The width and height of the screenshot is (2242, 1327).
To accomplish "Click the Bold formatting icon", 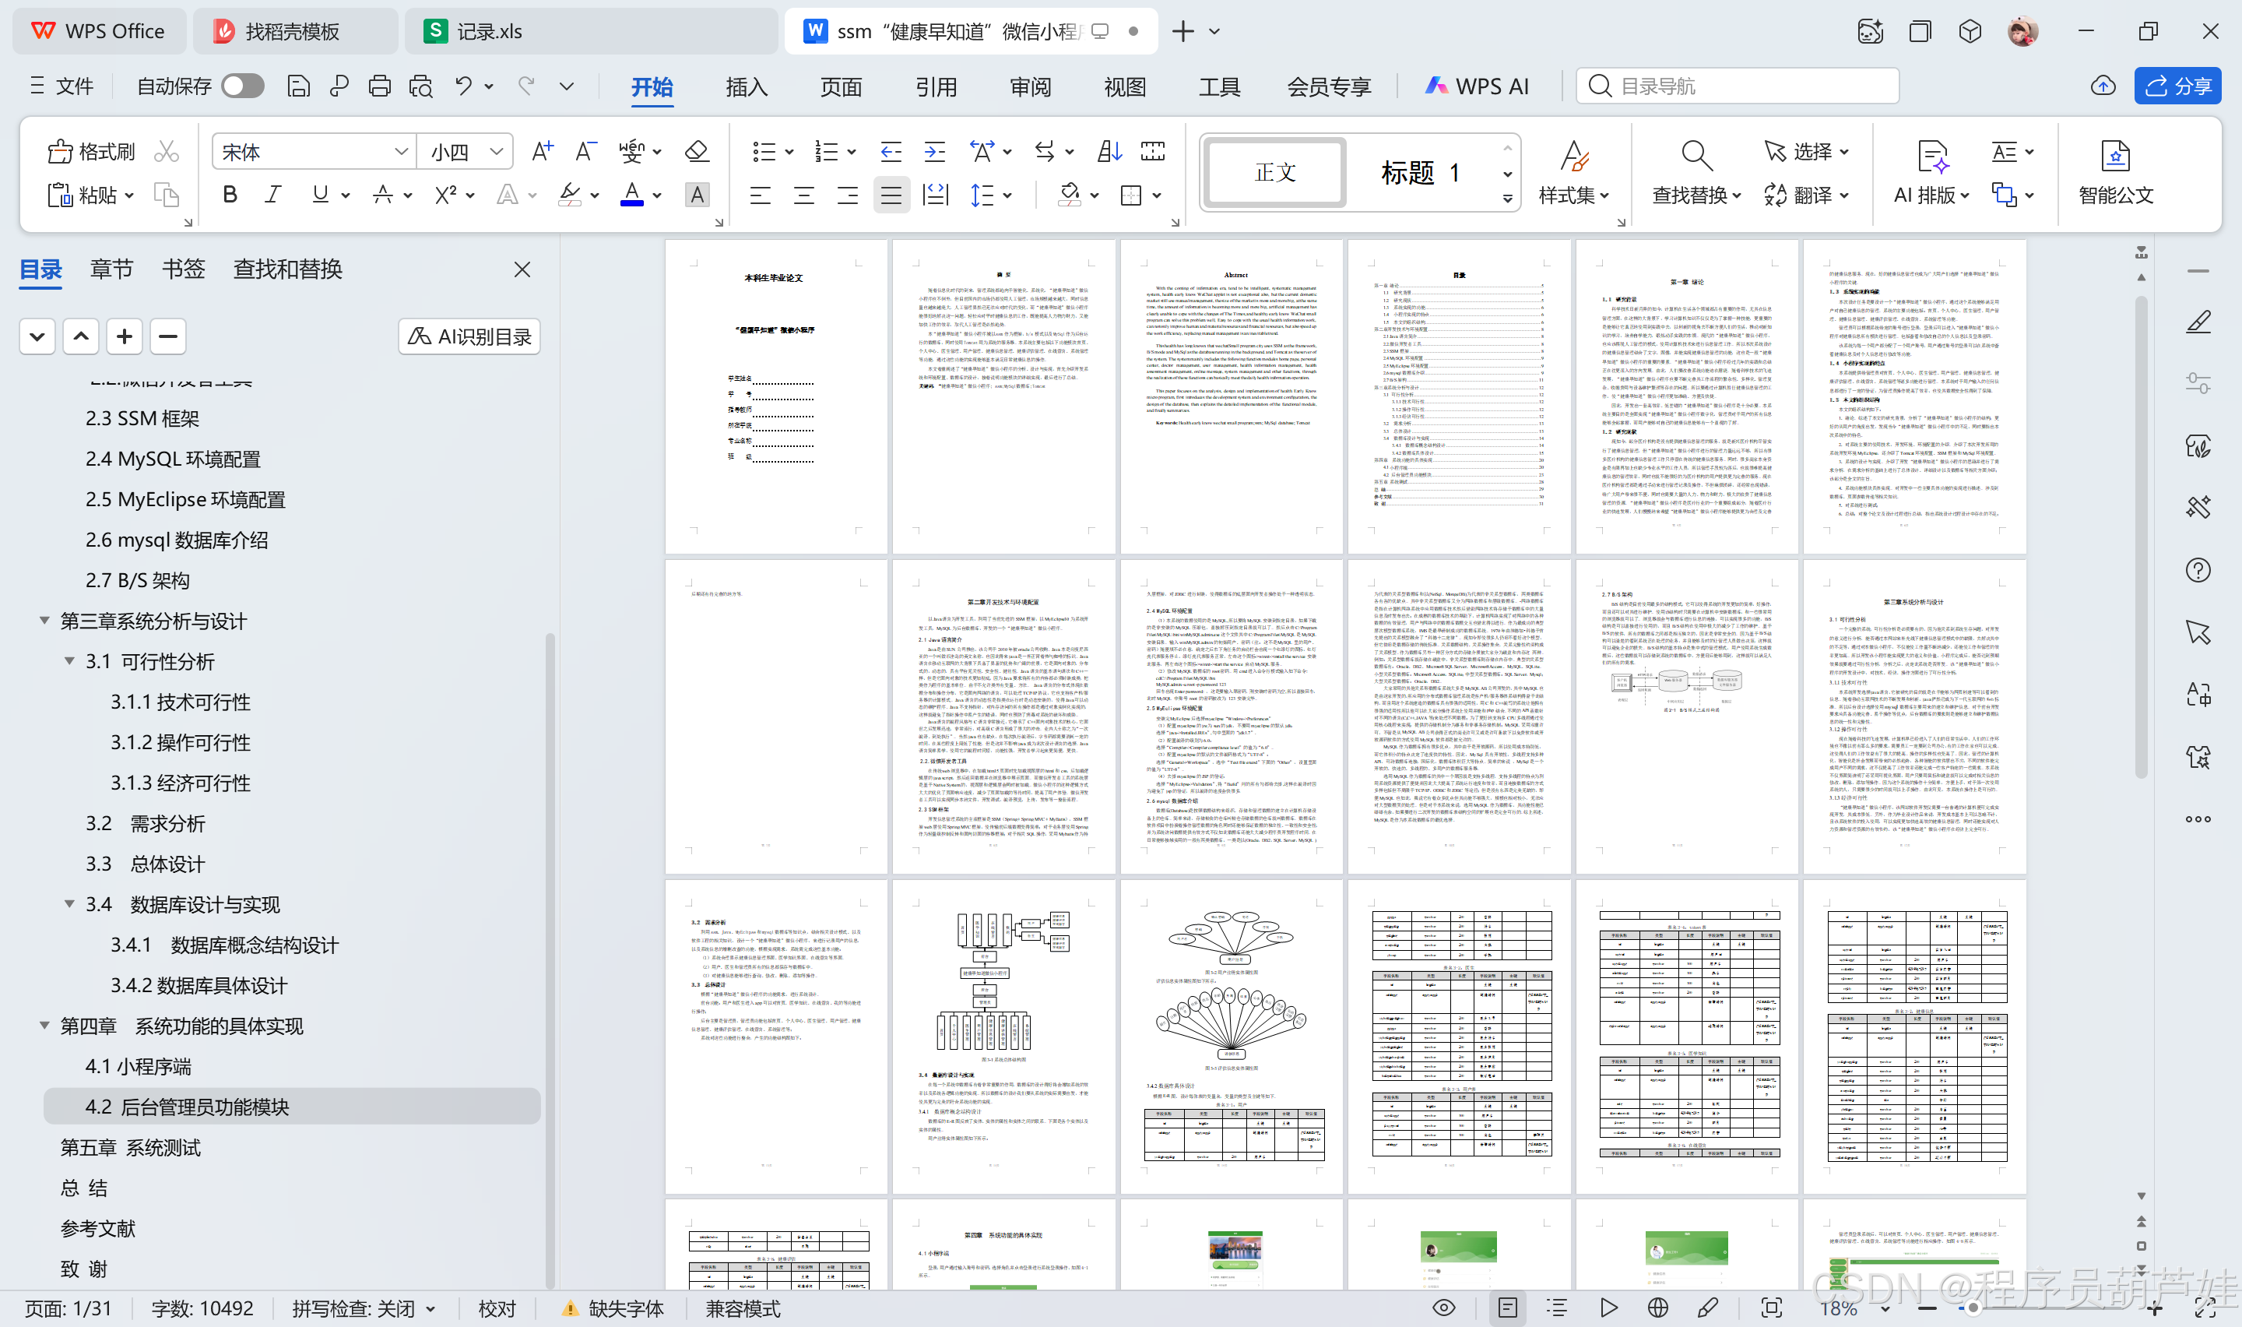I will [230, 195].
